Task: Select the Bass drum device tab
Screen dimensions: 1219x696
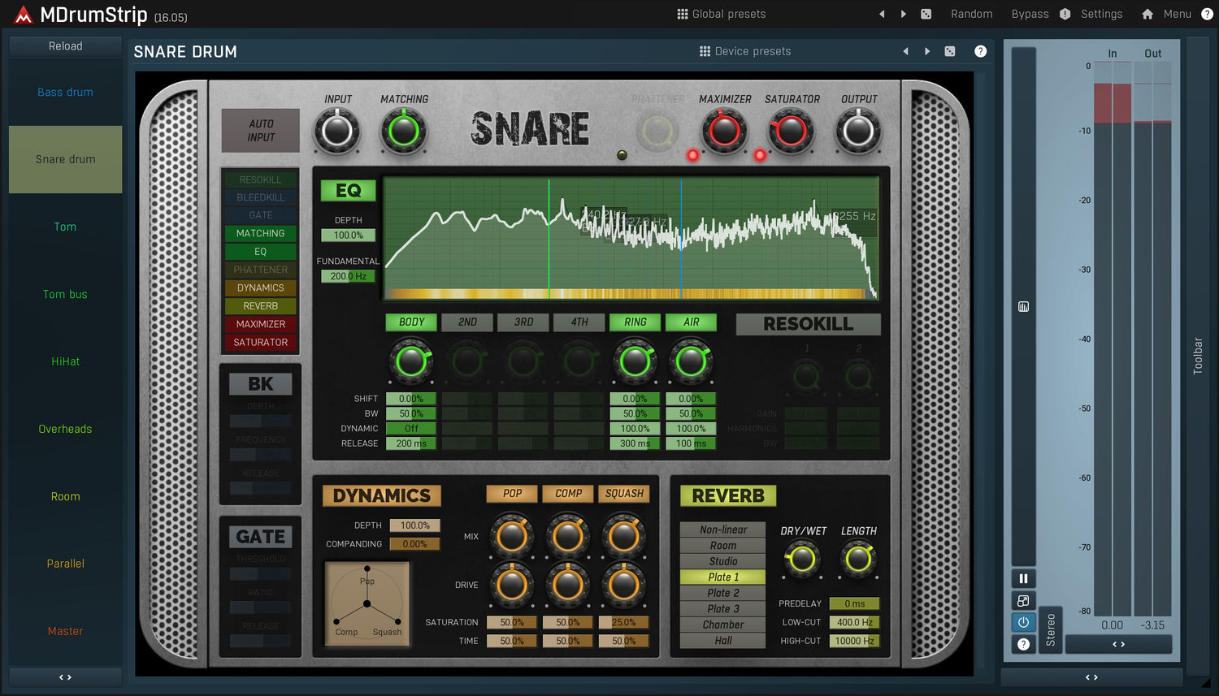Action: pyautogui.click(x=65, y=93)
